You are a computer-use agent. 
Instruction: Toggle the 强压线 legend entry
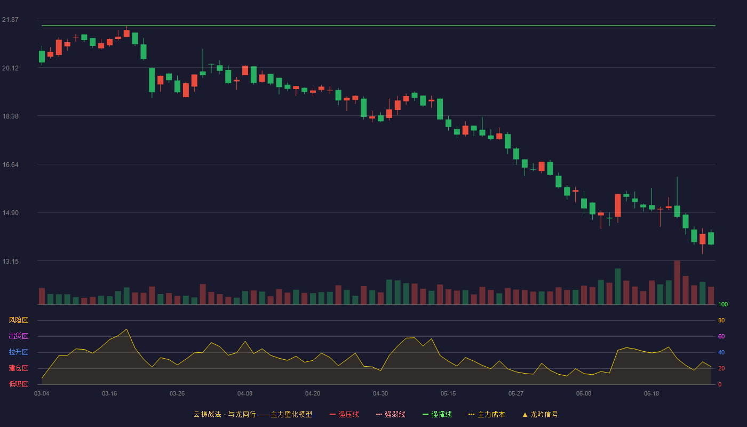pyautogui.click(x=344, y=414)
